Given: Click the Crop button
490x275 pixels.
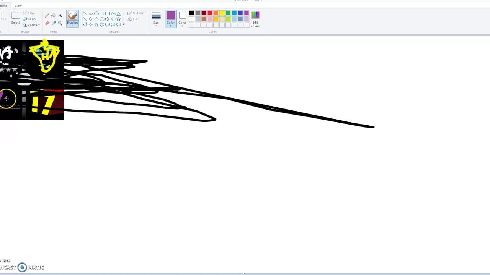Looking at the screenshot, I should [29, 13].
